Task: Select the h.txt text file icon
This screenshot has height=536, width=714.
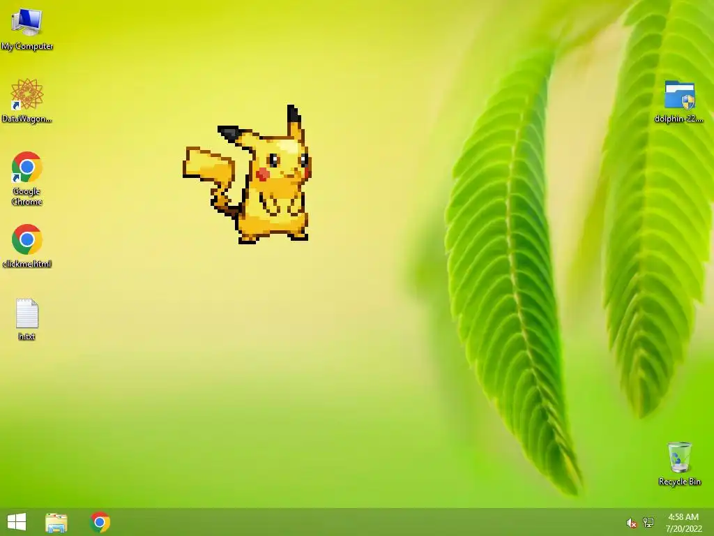Action: click(27, 313)
